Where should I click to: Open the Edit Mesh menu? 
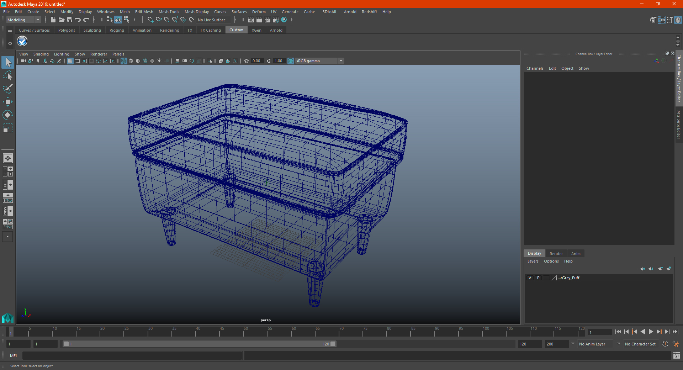(x=144, y=12)
